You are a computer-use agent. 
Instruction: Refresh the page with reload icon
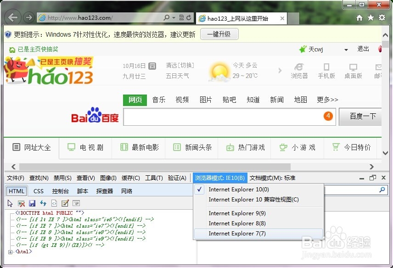pos(189,17)
